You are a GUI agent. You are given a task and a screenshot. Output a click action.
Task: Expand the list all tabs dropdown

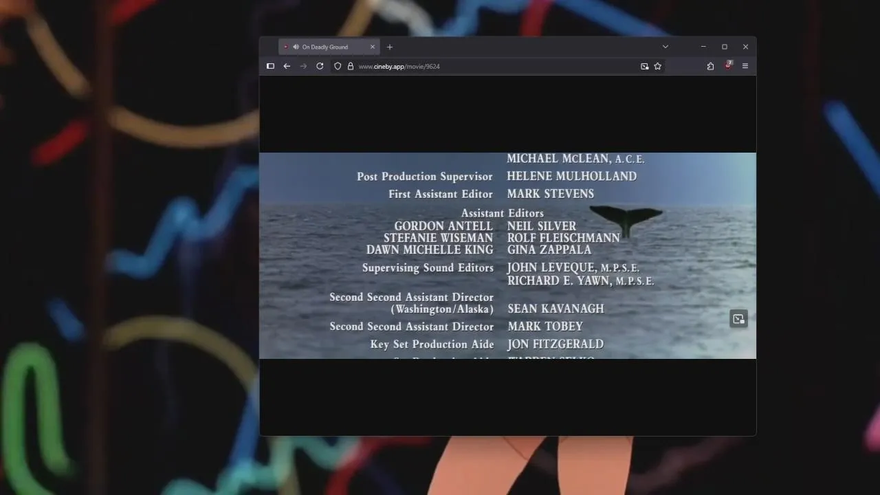pyautogui.click(x=665, y=47)
